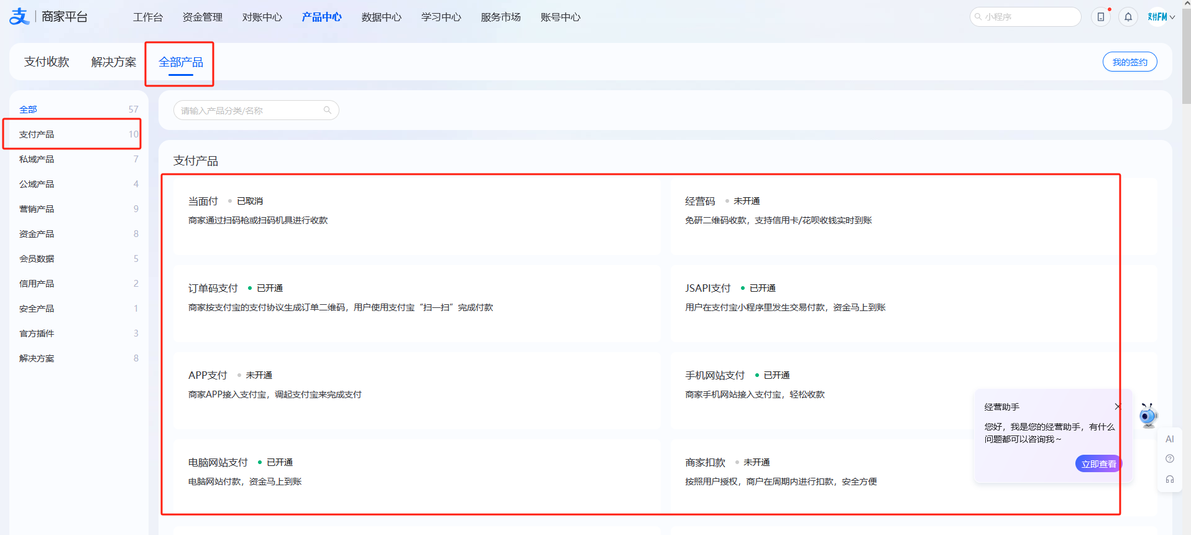Open 对账中心 in top navigation

pos(262,17)
